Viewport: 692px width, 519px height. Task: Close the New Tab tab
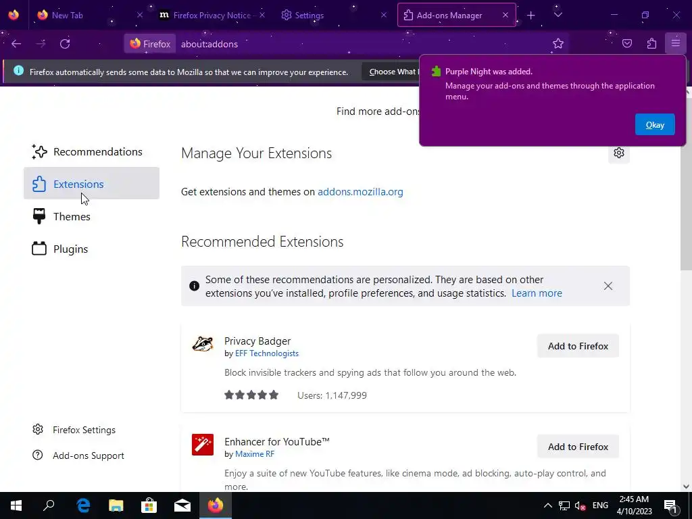pos(140,15)
